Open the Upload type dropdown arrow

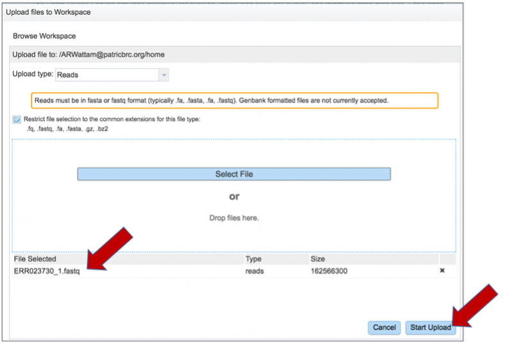click(x=164, y=75)
